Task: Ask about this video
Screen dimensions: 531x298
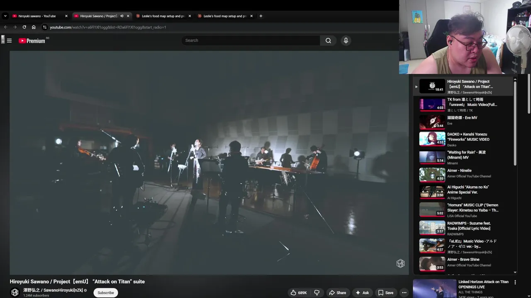Action: (x=362, y=293)
